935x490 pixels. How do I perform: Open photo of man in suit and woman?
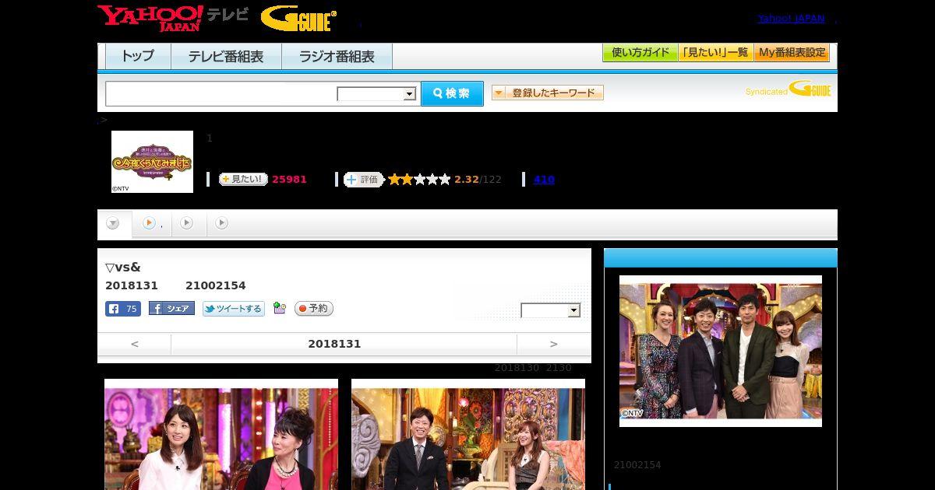468,434
